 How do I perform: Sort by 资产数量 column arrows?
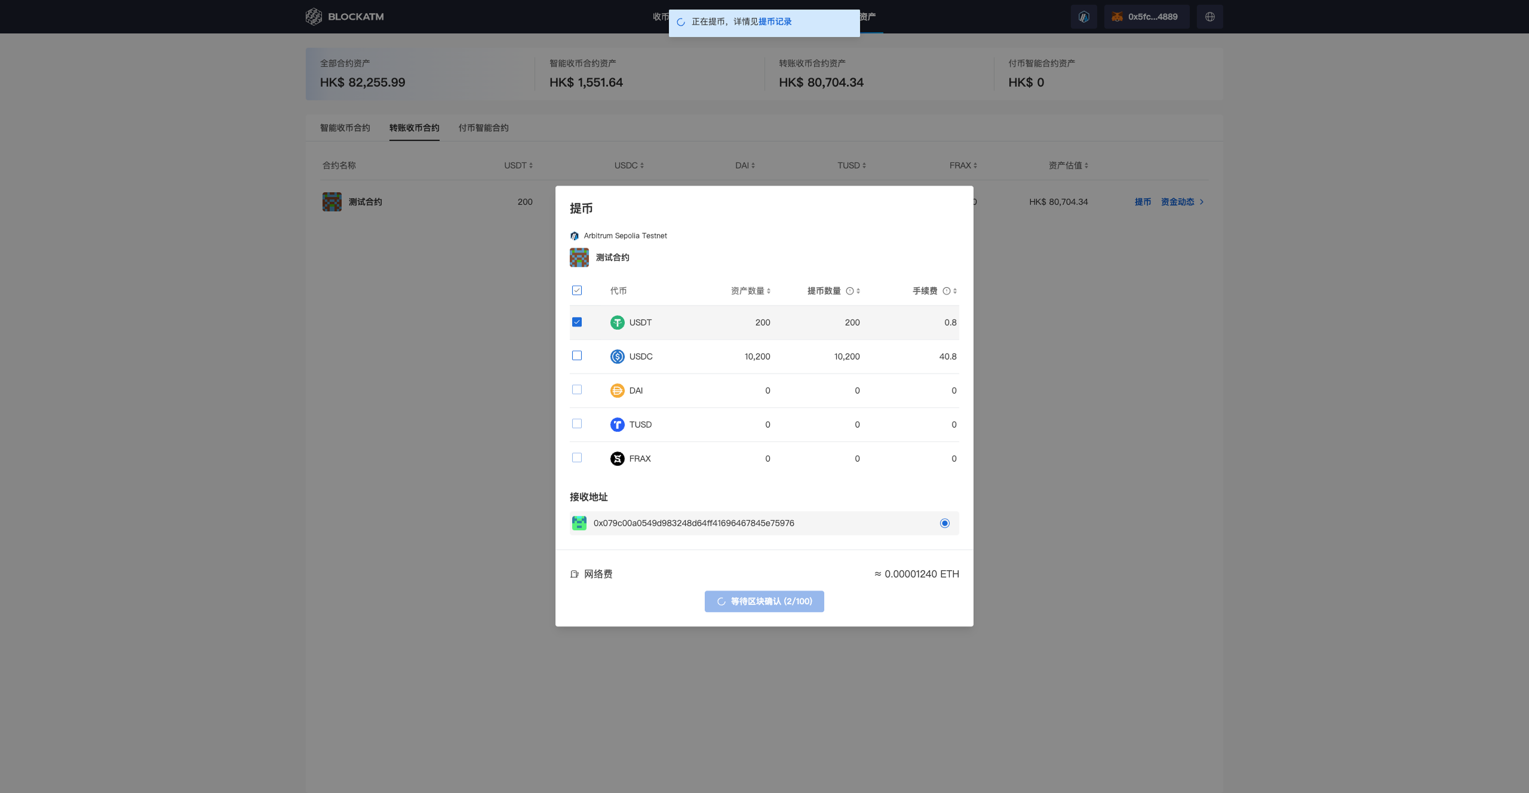point(769,291)
